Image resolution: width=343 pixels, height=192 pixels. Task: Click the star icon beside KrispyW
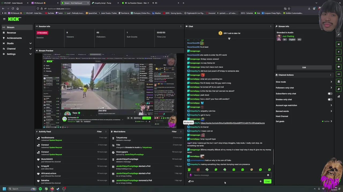click(38, 166)
